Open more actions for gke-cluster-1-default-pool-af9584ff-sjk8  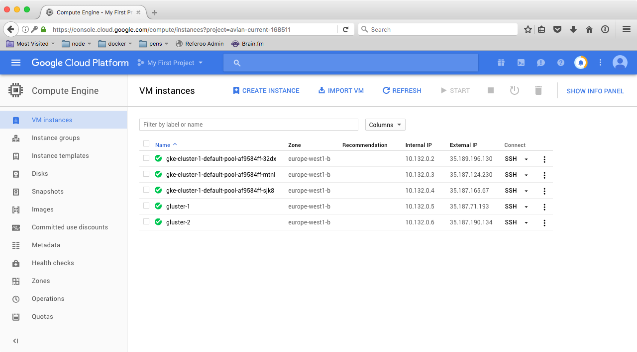click(544, 191)
